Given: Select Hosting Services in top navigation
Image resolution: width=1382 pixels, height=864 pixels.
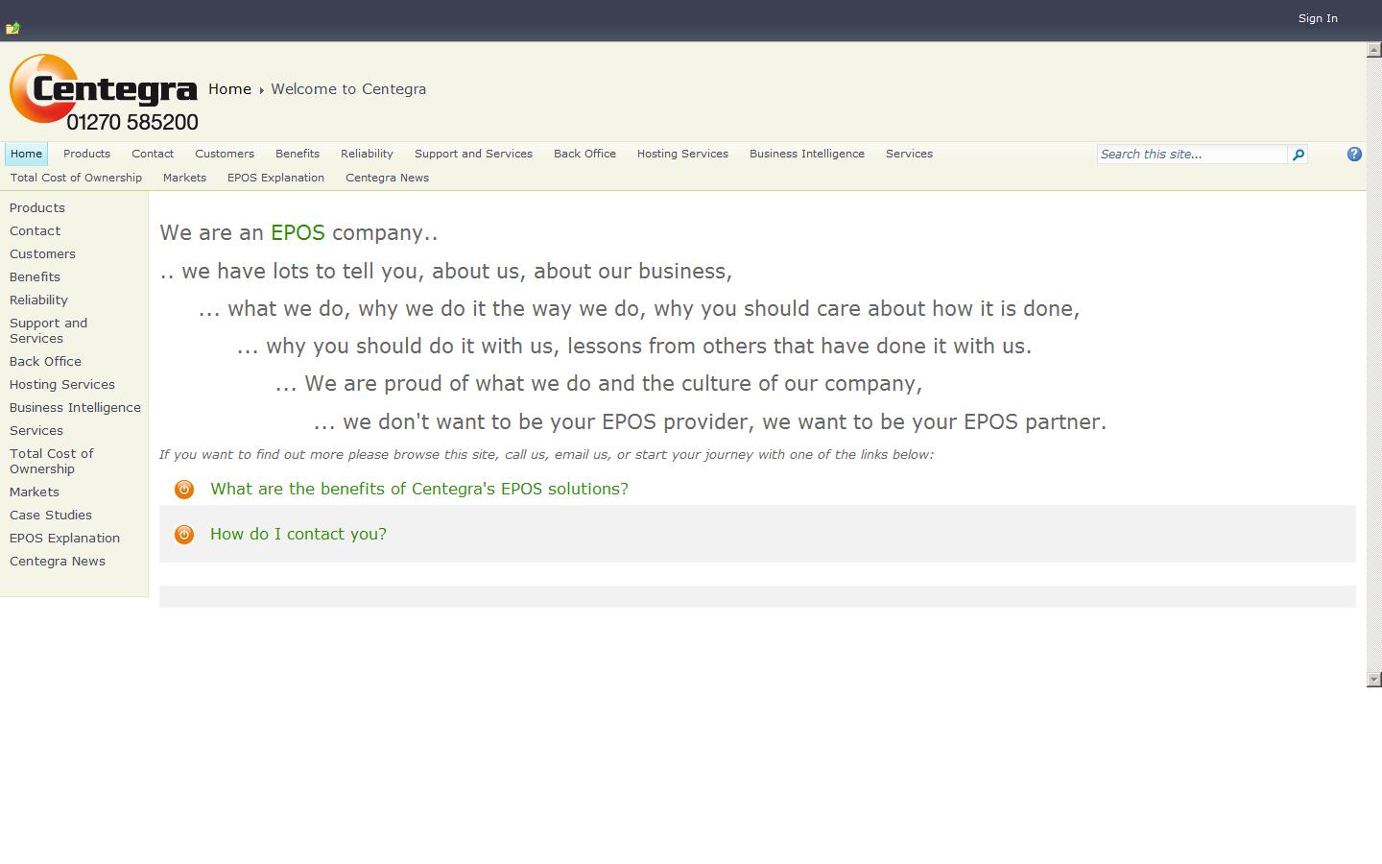Looking at the screenshot, I should point(682,154).
